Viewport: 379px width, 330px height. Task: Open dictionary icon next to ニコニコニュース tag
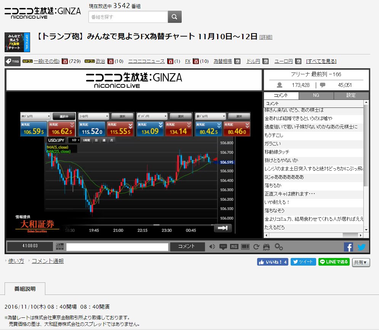point(170,61)
